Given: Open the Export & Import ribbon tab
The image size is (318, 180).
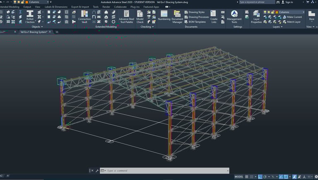Looking at the screenshot, I should [80, 7].
